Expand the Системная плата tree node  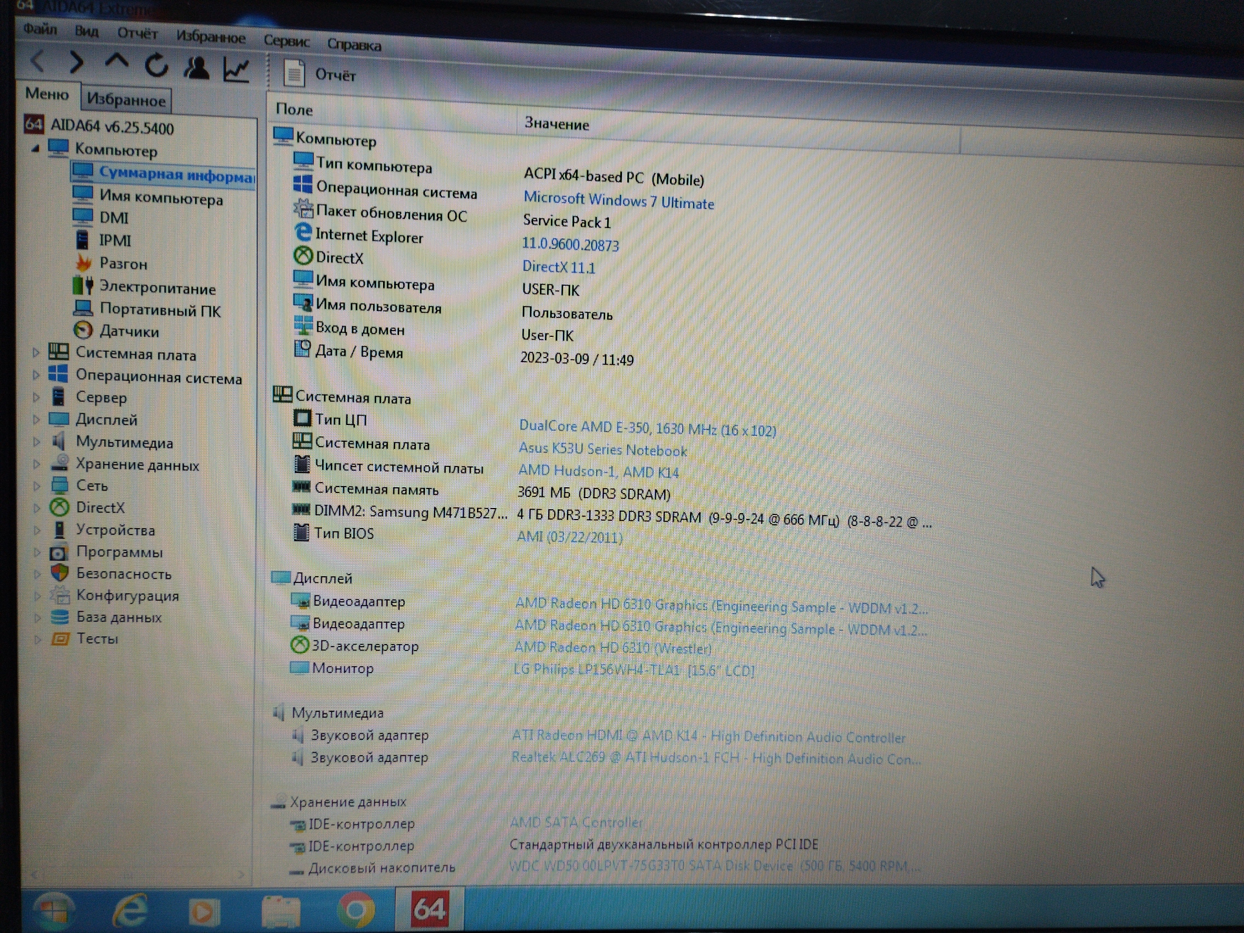[x=36, y=353]
